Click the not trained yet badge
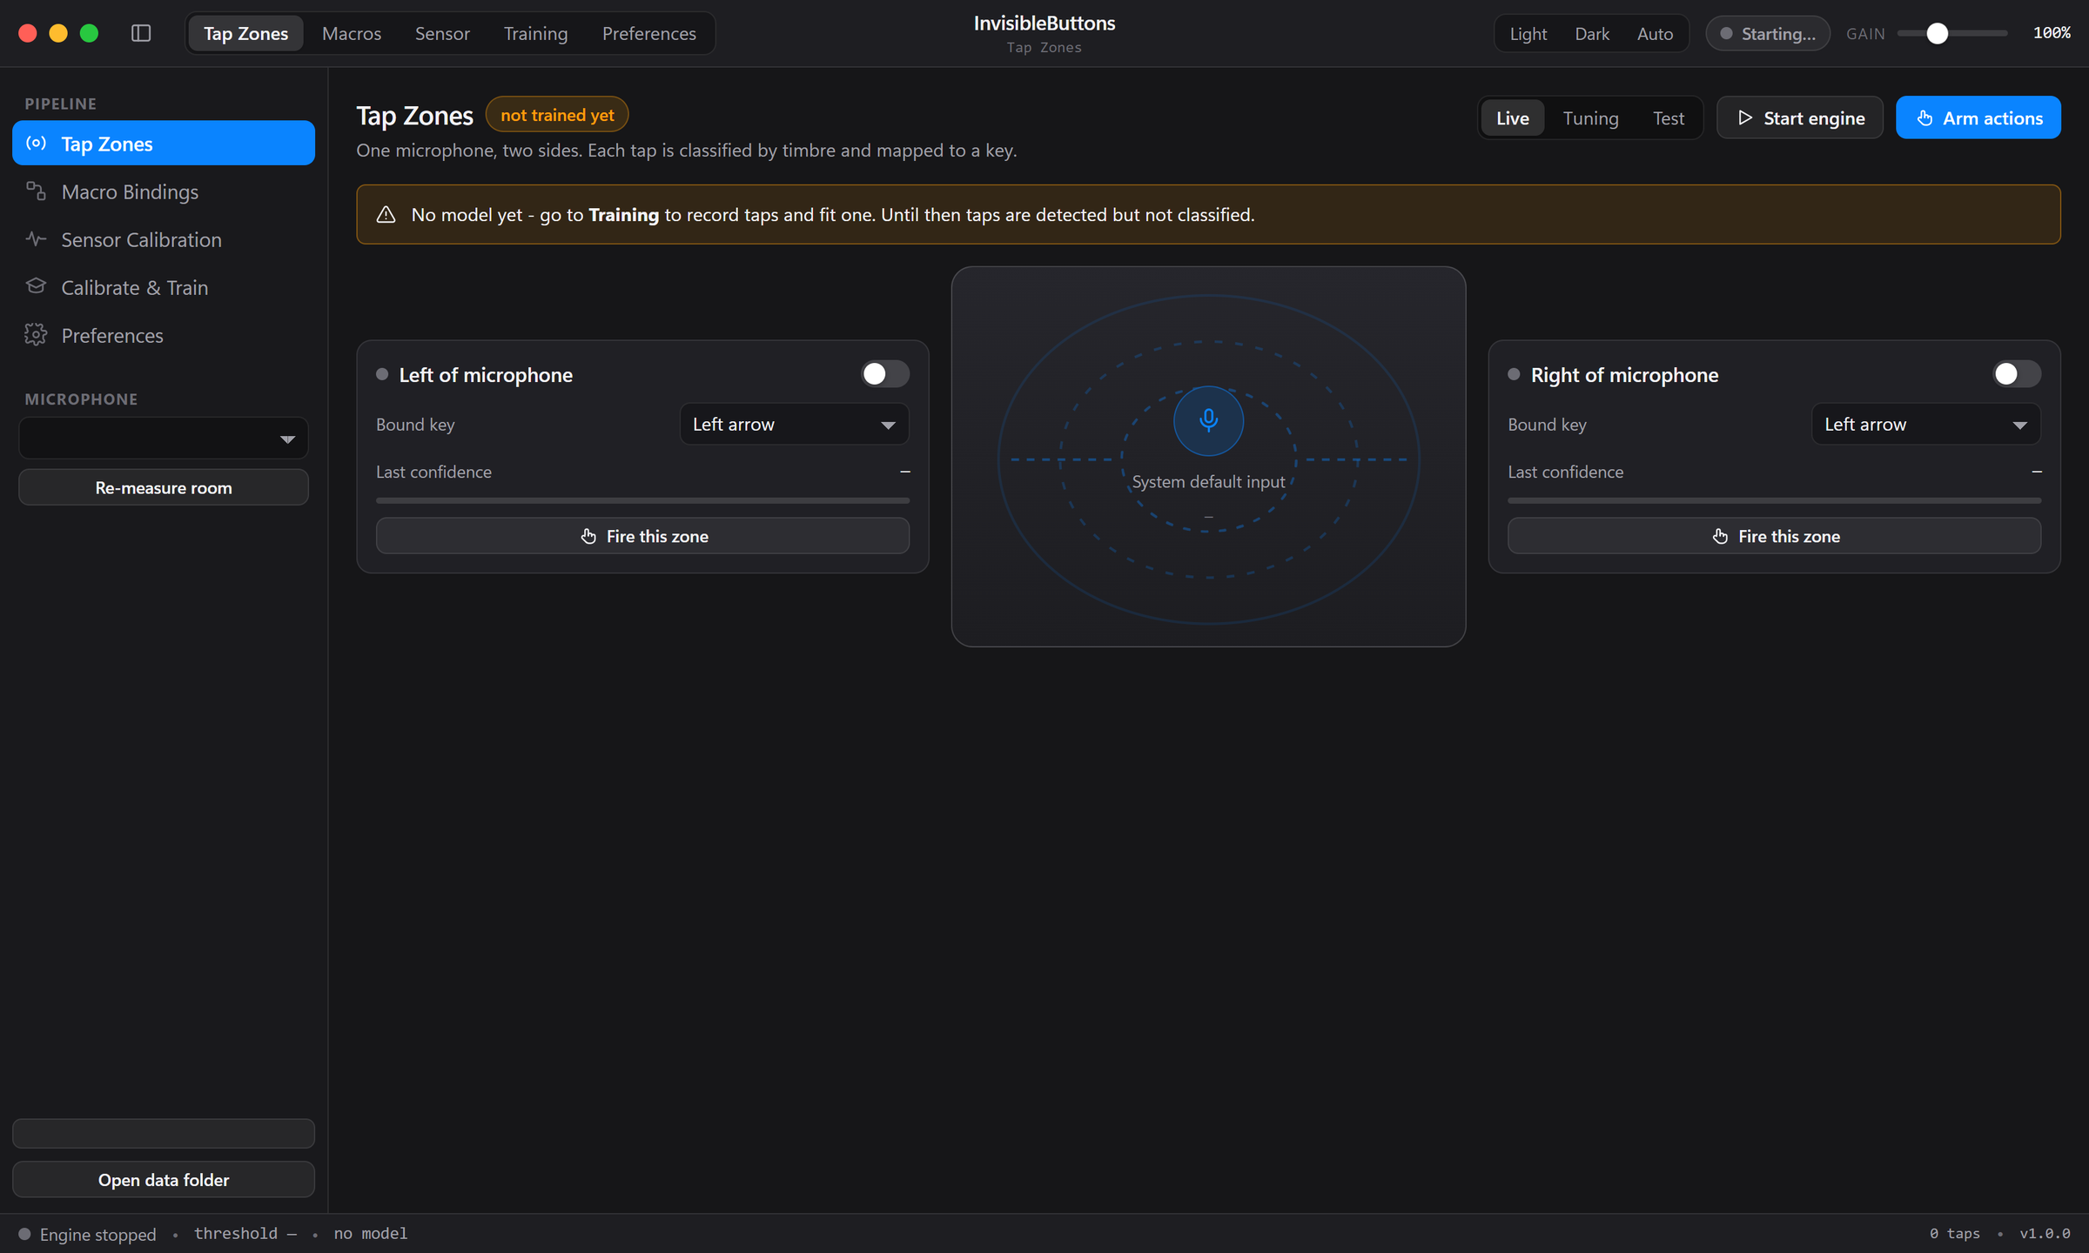The image size is (2089, 1253). 557,115
